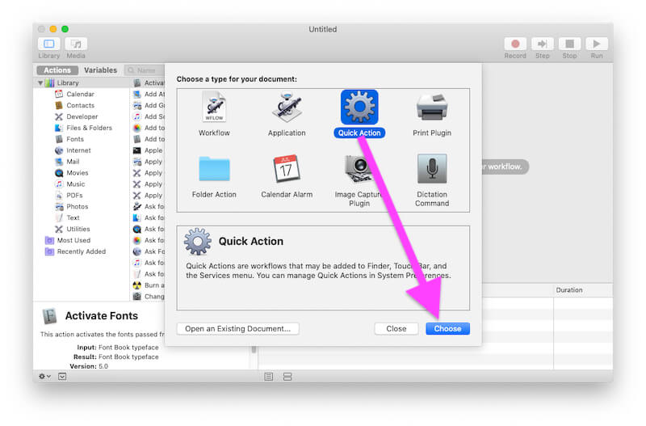Open the Most Used smart group
The width and height of the screenshot is (646, 426).
(x=73, y=240)
